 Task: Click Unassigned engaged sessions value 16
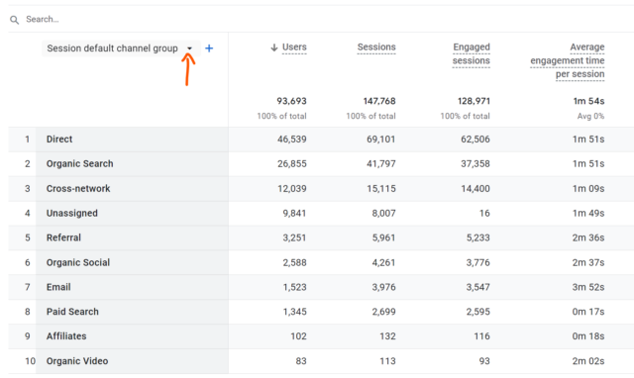(x=484, y=213)
